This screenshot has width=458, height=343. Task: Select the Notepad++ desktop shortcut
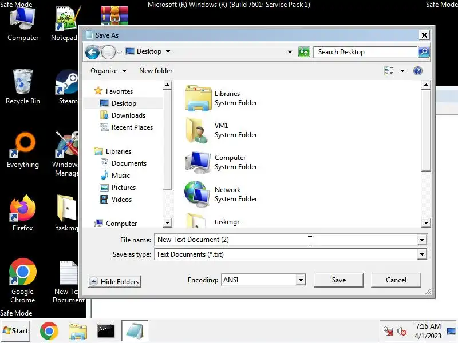[x=65, y=24]
